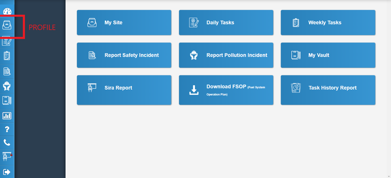391x178 pixels.
Task: Click the question mark help icon
Action: click(x=7, y=130)
